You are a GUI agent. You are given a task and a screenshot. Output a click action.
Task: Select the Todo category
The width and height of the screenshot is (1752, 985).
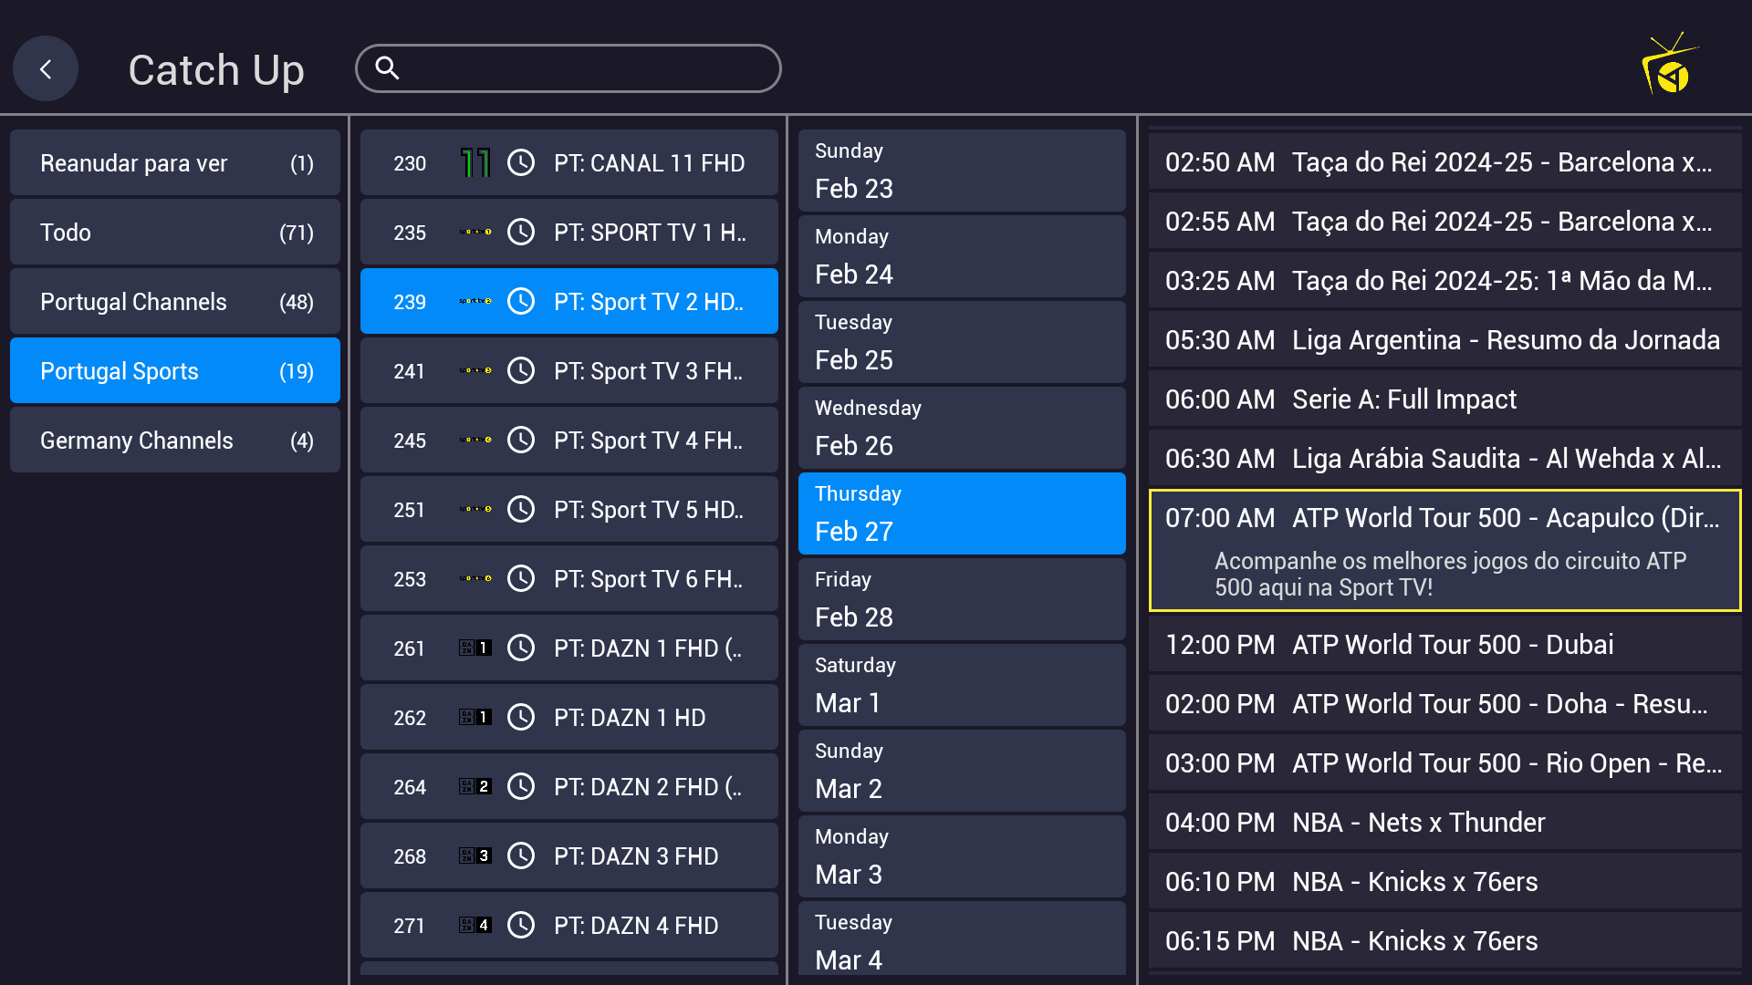[175, 233]
